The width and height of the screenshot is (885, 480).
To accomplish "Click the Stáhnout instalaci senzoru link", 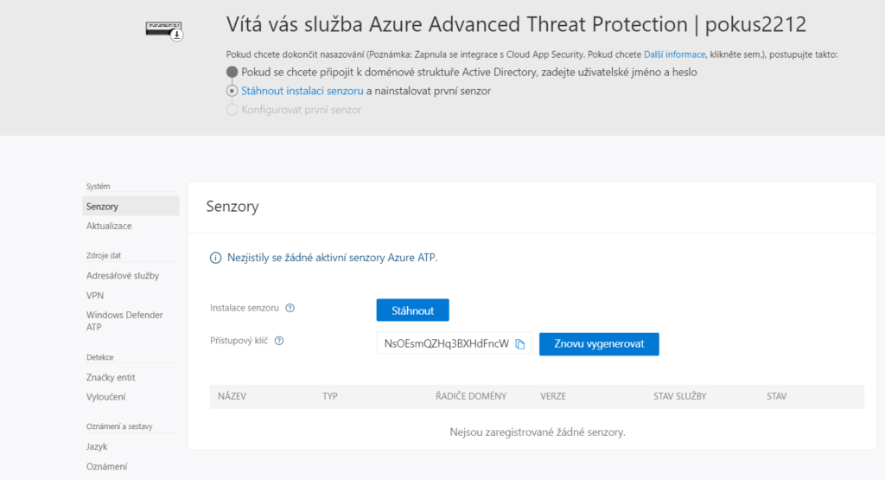I will click(x=302, y=91).
